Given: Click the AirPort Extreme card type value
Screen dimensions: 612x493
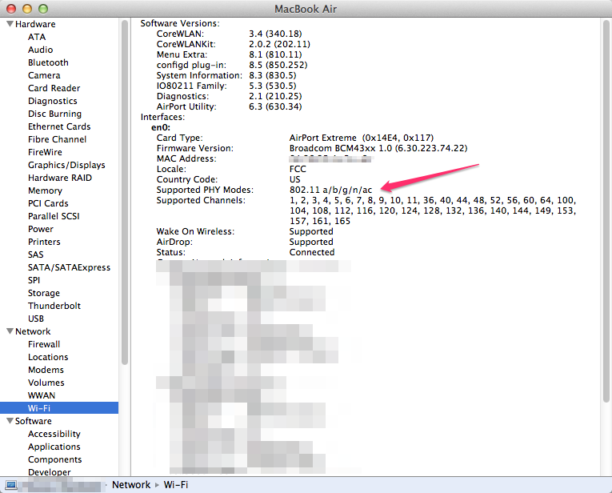Looking at the screenshot, I should tap(362, 138).
